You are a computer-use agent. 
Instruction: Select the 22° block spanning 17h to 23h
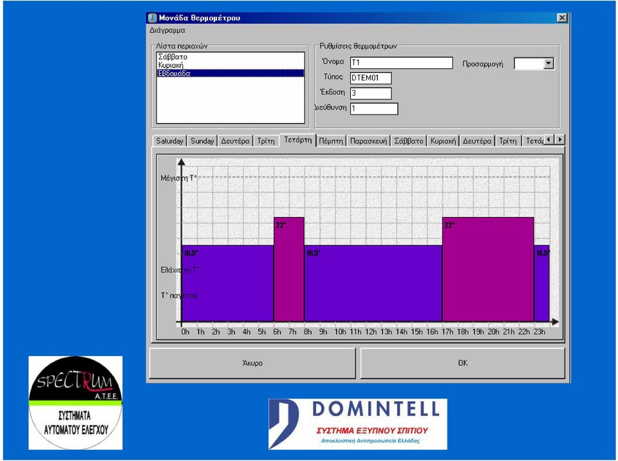point(488,269)
